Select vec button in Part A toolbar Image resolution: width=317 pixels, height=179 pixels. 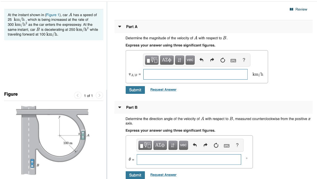[x=190, y=60]
